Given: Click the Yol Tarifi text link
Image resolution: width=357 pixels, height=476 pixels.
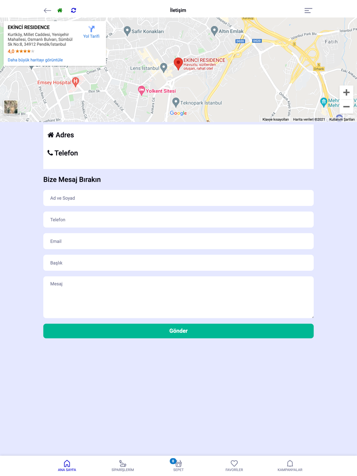Looking at the screenshot, I should point(91,36).
